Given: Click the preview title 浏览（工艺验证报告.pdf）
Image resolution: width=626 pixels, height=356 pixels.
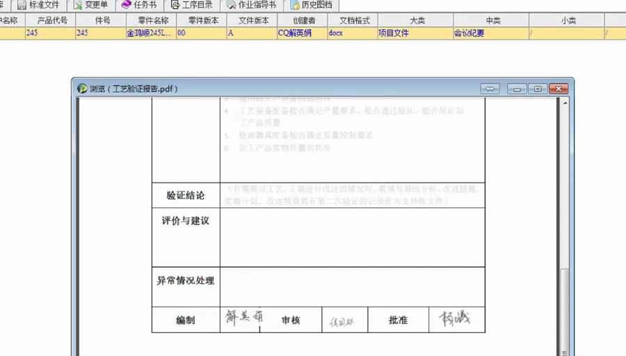Looking at the screenshot, I should coord(134,89).
